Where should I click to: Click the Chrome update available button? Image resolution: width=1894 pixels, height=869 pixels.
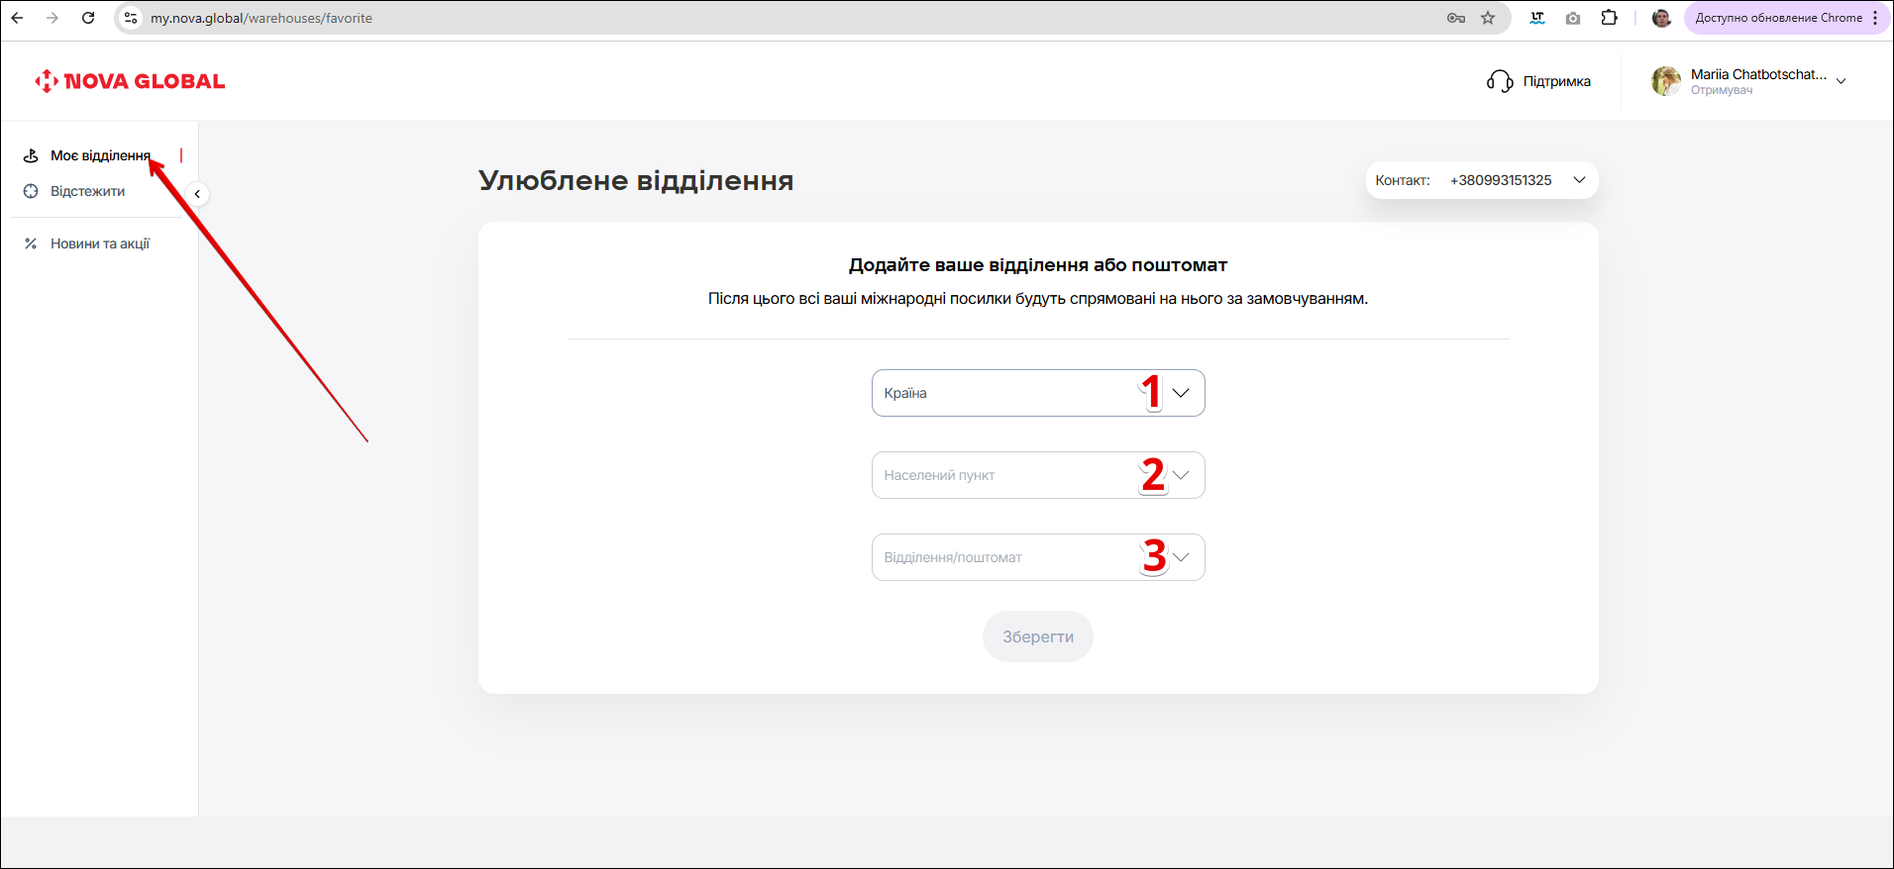coord(1777,18)
